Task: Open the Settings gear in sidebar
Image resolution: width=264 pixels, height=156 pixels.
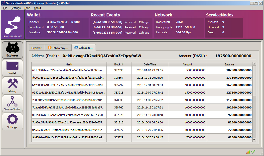Action: tap(12, 122)
